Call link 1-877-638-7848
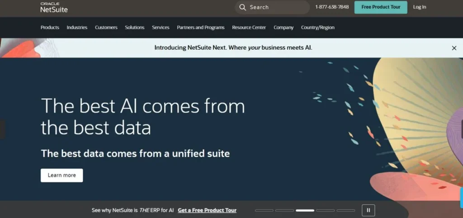The image size is (463, 218). (x=332, y=7)
